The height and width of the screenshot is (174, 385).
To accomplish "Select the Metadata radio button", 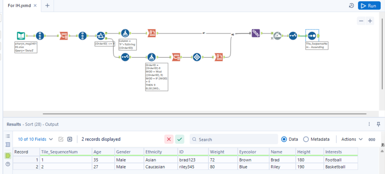I will coord(306,139).
